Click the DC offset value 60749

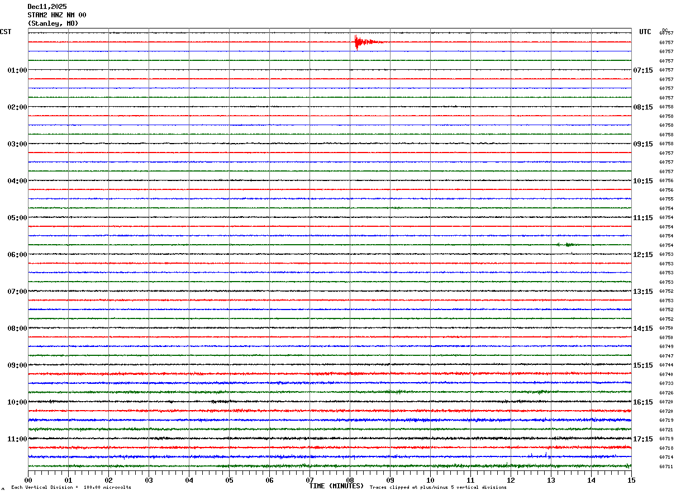pos(667,346)
